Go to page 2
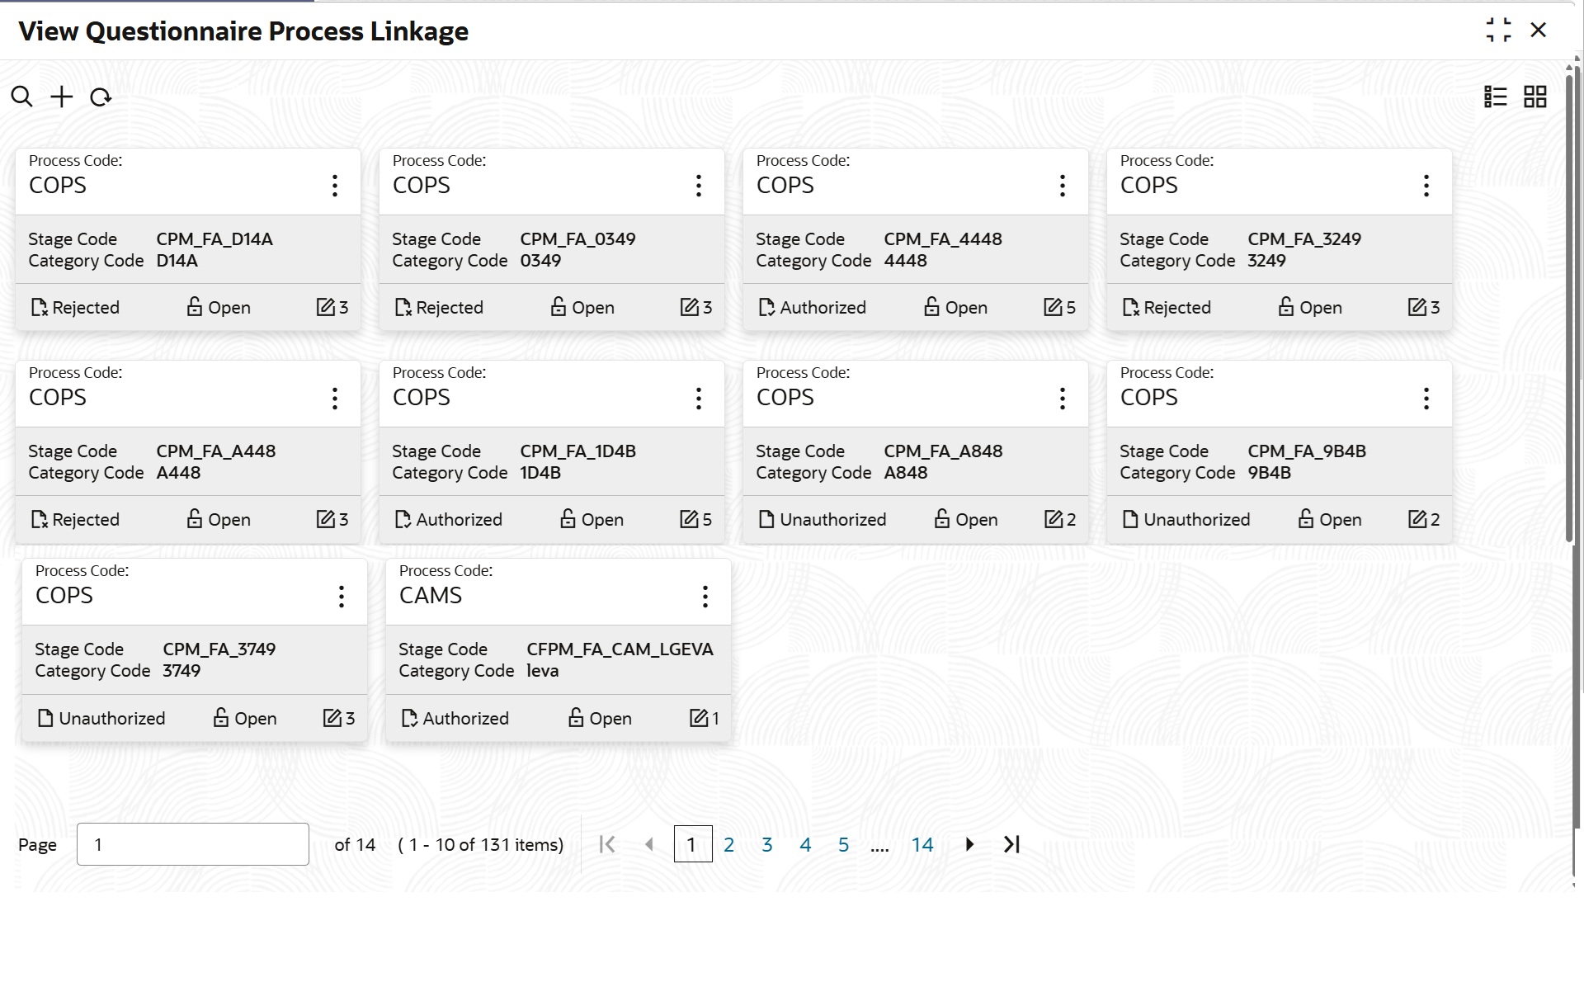The width and height of the screenshot is (1584, 1001). [728, 845]
